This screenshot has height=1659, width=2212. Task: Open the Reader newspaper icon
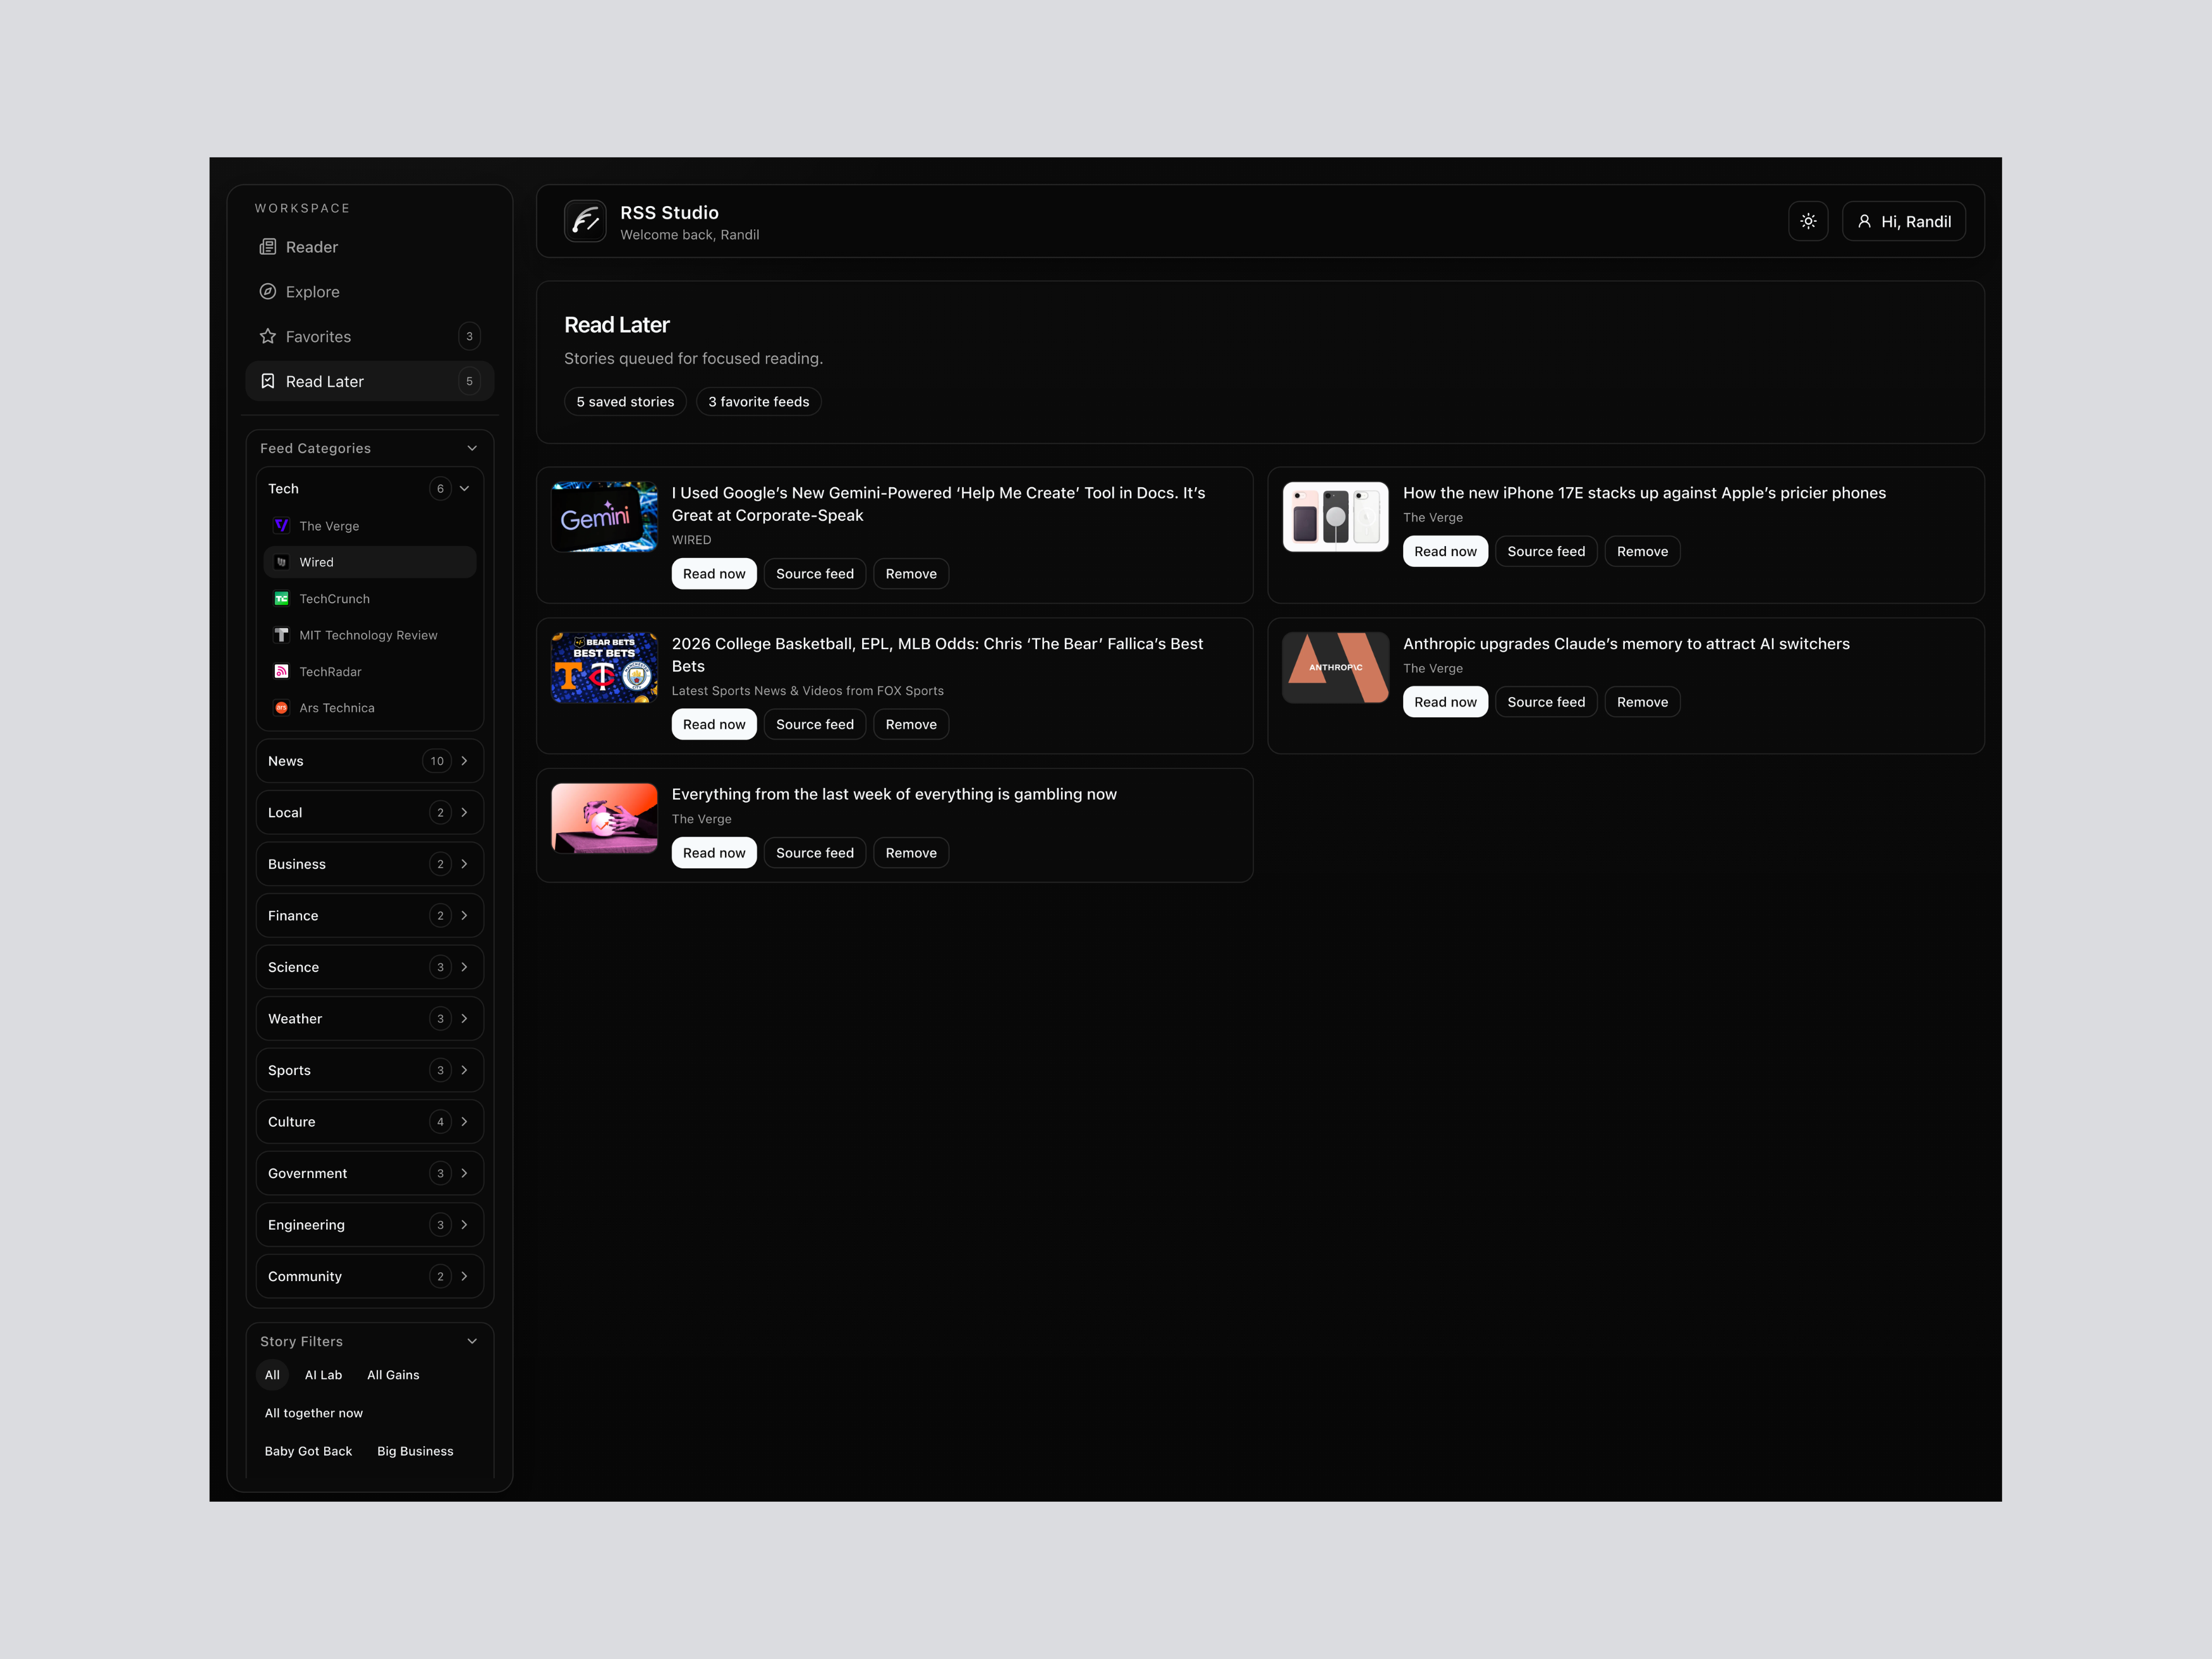pos(268,247)
